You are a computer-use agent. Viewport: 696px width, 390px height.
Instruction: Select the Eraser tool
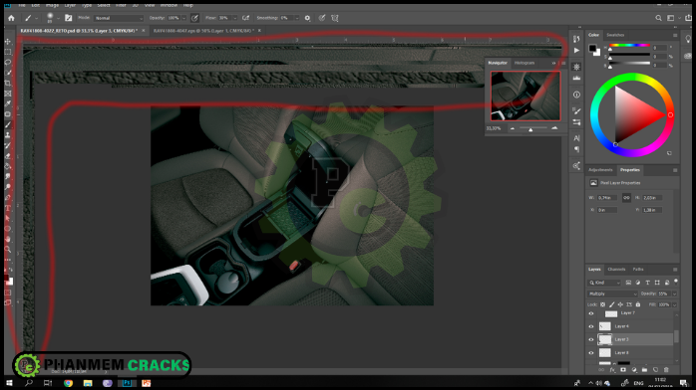tap(8, 156)
